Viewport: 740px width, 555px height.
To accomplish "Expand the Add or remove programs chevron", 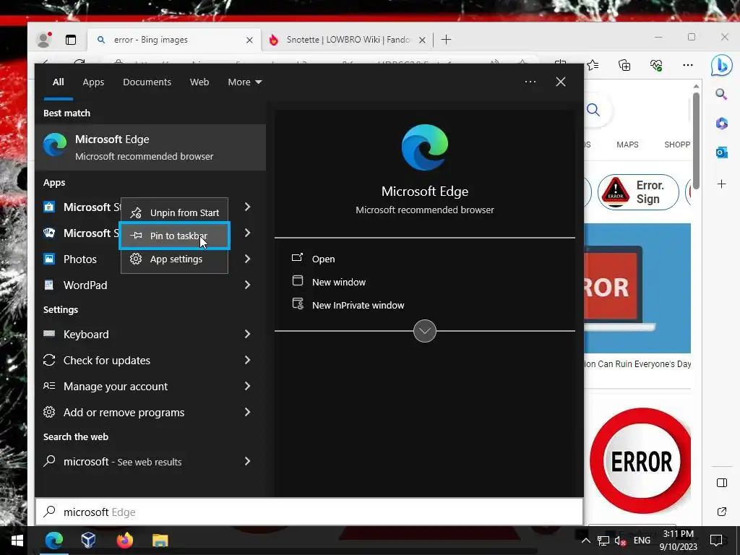I will [x=247, y=412].
